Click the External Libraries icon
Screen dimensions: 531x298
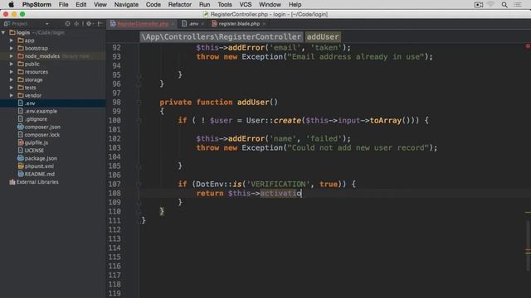click(x=12, y=182)
